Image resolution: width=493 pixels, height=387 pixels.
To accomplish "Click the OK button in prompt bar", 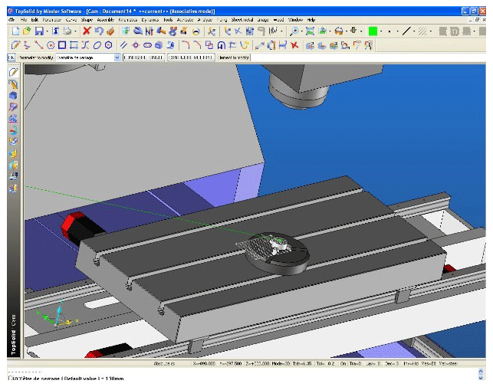I will click(x=12, y=57).
